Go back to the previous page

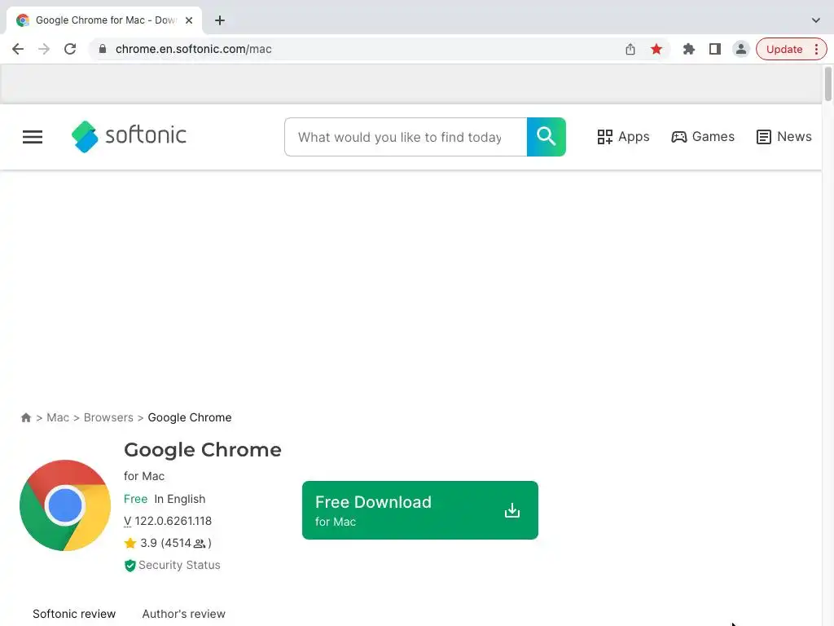(x=18, y=49)
